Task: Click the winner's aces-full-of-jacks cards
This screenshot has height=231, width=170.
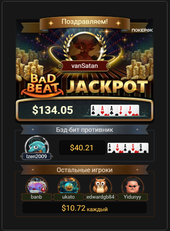Action: pyautogui.click(x=115, y=110)
